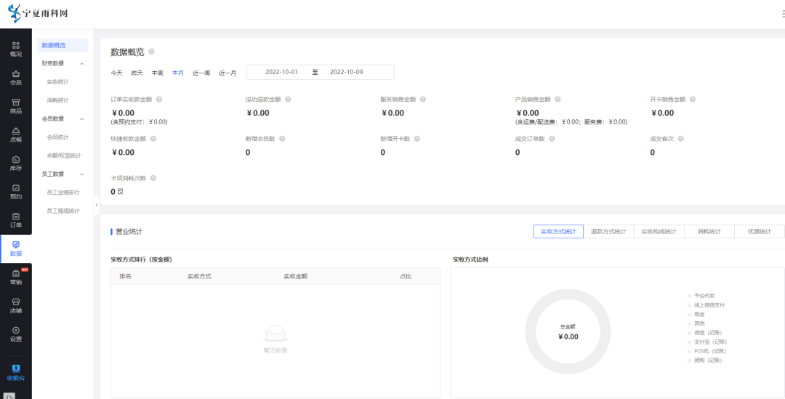Click help icon beside 服务销售金额
The width and height of the screenshot is (785, 399).
(x=422, y=99)
